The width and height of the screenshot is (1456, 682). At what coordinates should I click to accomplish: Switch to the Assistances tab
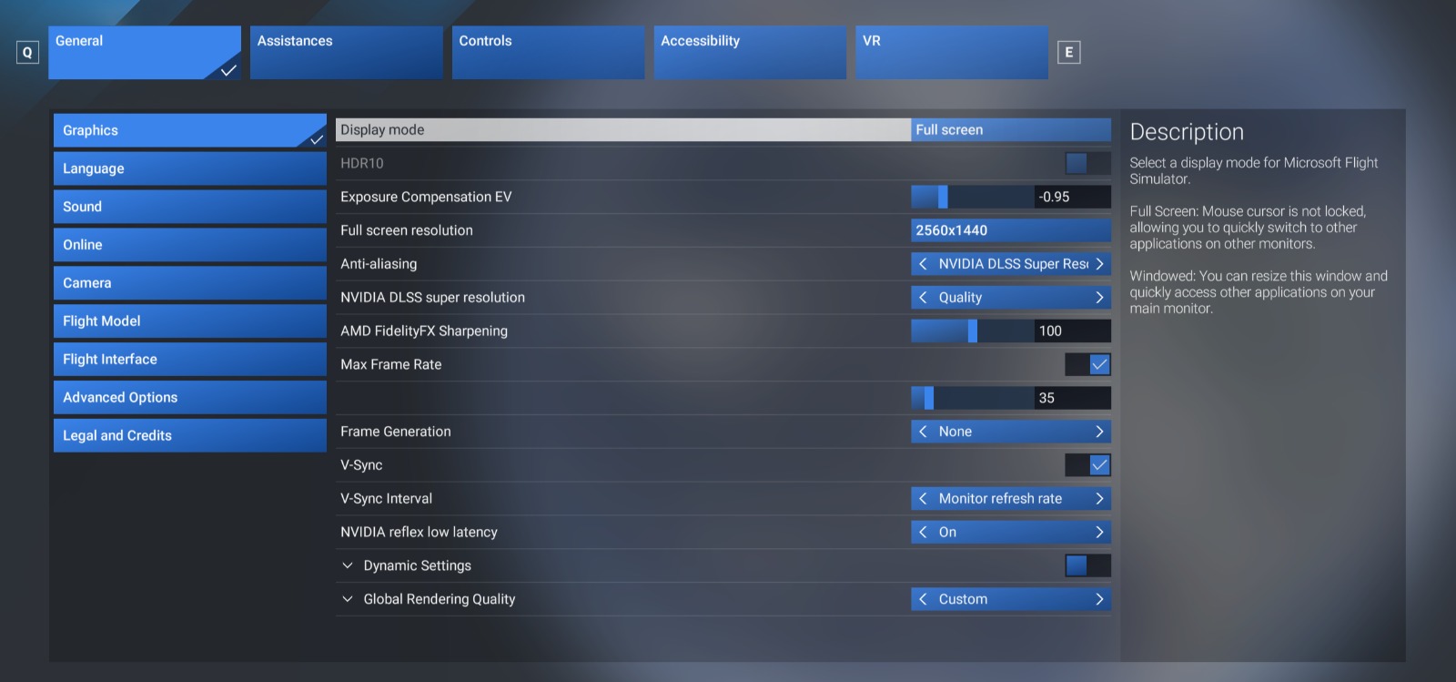point(347,53)
